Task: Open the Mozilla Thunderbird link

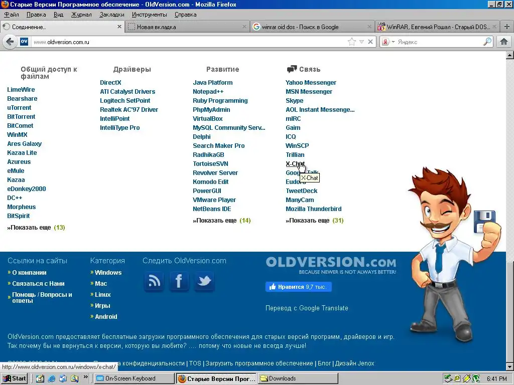Action: pos(314,209)
